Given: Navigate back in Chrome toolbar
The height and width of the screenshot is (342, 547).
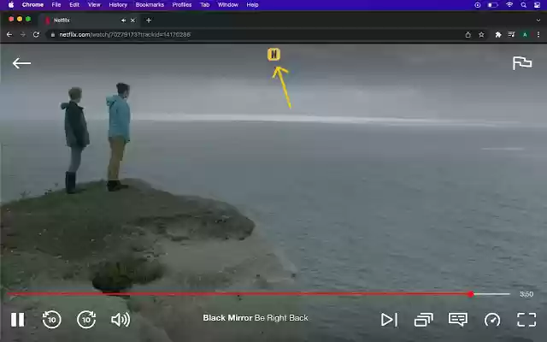Looking at the screenshot, I should [x=9, y=34].
